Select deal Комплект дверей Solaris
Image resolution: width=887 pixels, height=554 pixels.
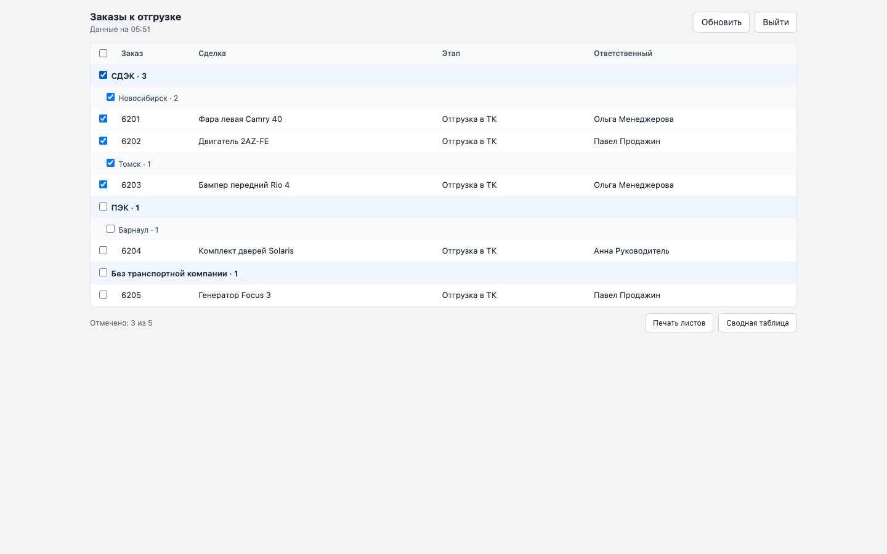click(246, 251)
